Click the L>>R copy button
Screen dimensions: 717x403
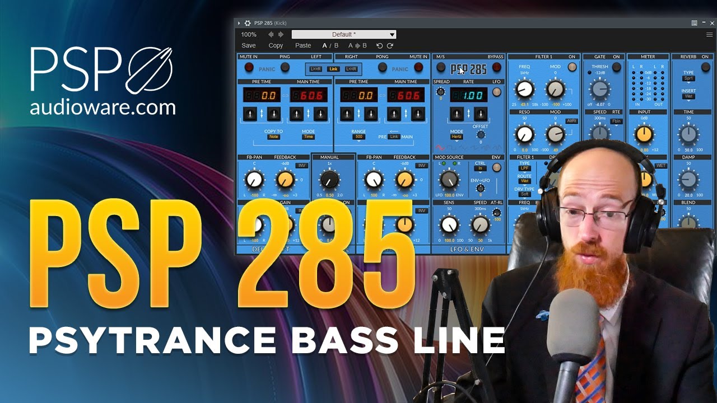tap(316, 69)
